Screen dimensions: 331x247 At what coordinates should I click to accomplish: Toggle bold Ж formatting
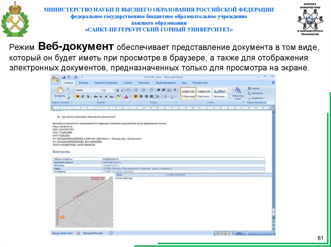click(x=78, y=97)
